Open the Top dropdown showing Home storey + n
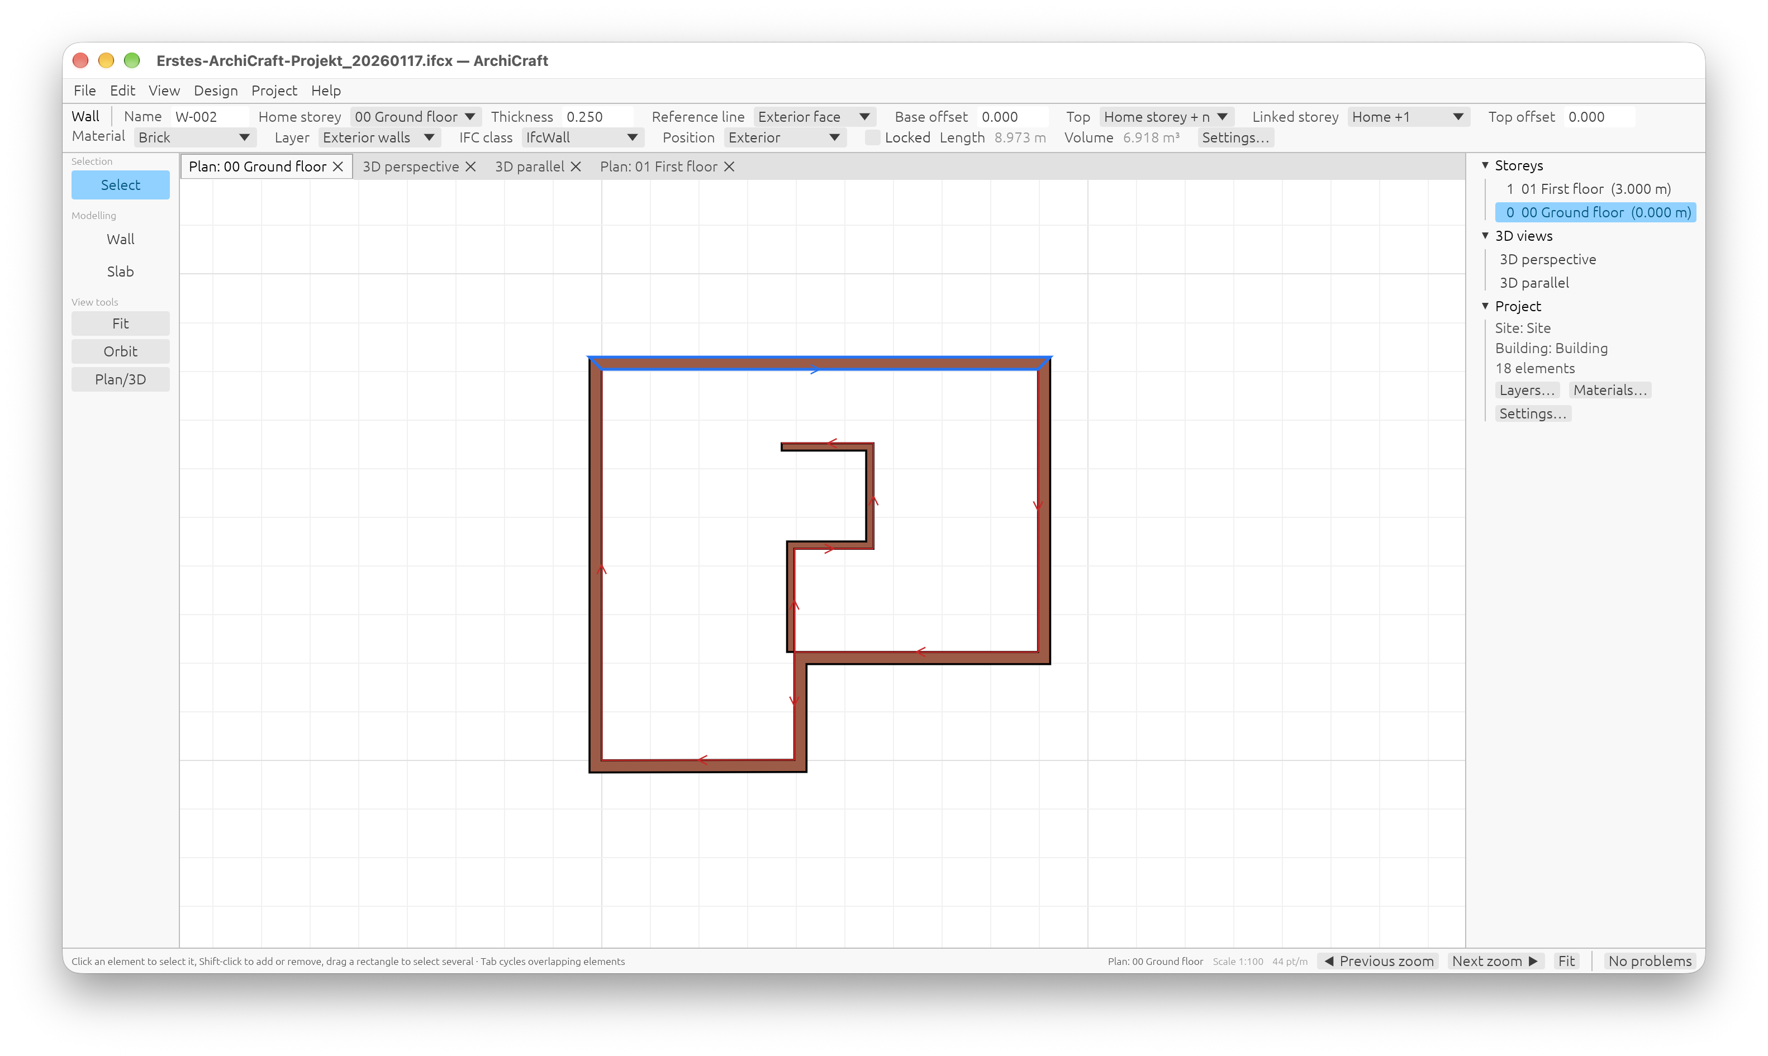Screen dimensions: 1768x1056 coord(1166,117)
